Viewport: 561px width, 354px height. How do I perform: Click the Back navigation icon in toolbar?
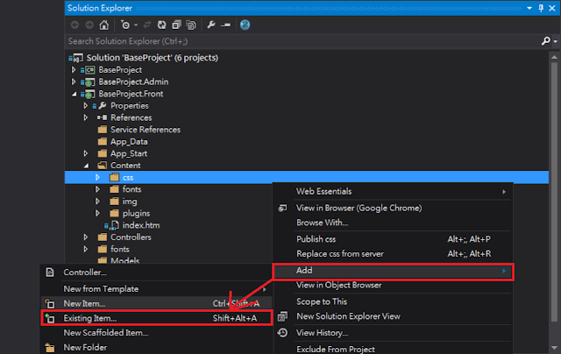coord(75,25)
